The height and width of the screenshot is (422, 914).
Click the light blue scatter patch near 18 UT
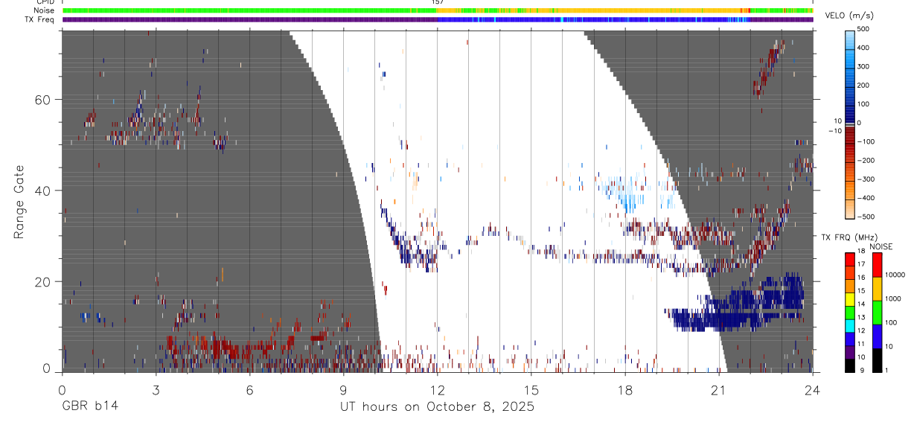pyautogui.click(x=627, y=192)
